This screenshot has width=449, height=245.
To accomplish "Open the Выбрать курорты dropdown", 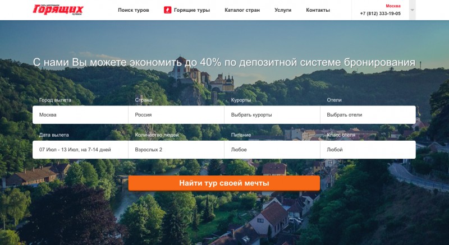I will click(272, 114).
